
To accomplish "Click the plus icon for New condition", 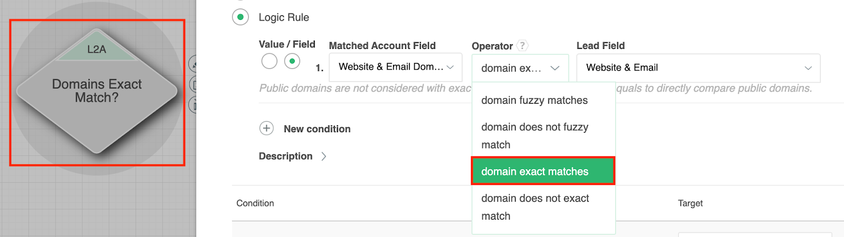I will [267, 129].
